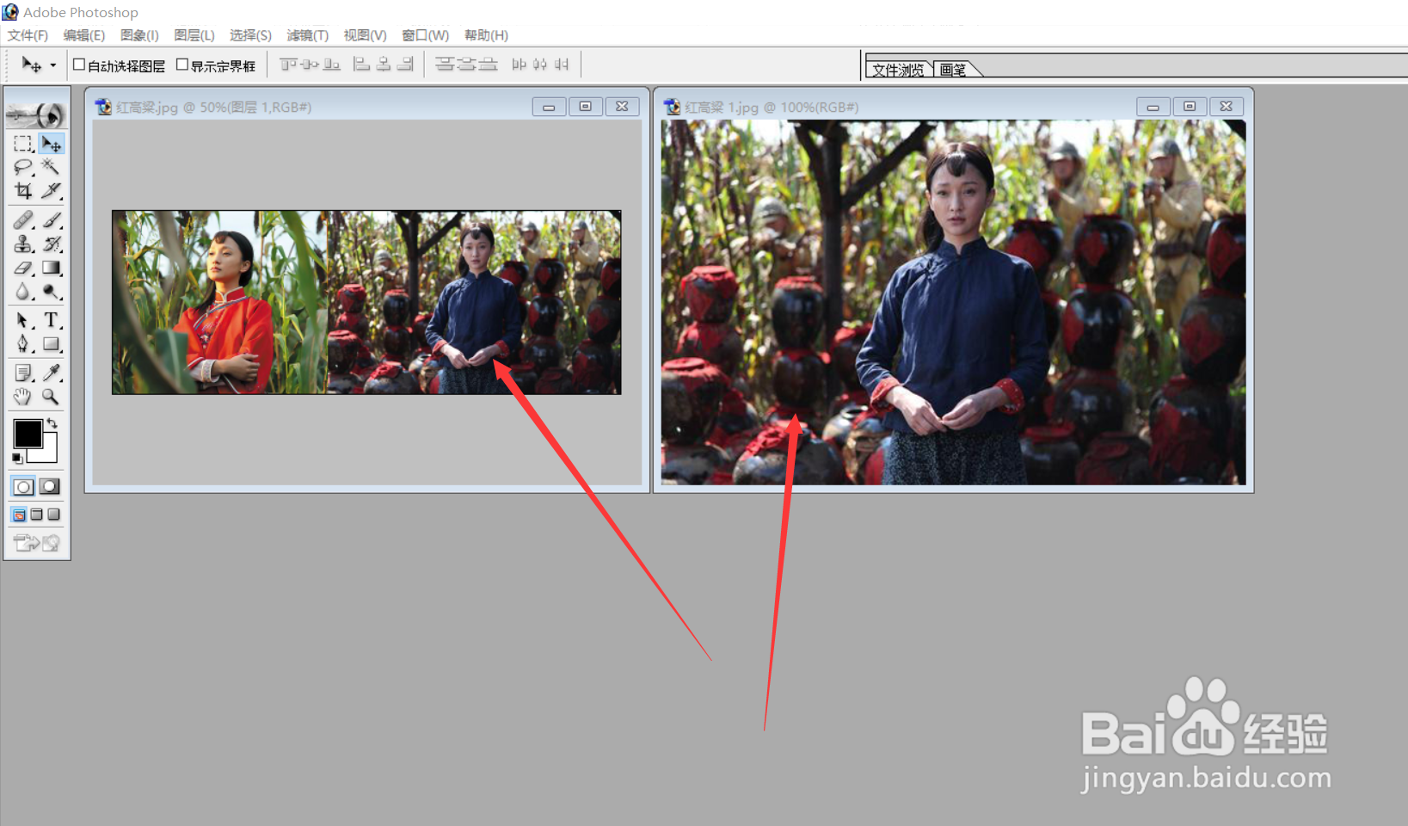Image resolution: width=1408 pixels, height=826 pixels.
Task: Enable 显示定界框 checkbox
Action: tap(182, 65)
